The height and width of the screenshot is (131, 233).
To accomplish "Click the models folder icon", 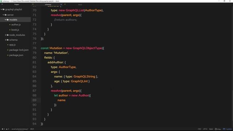I will (8, 20).
